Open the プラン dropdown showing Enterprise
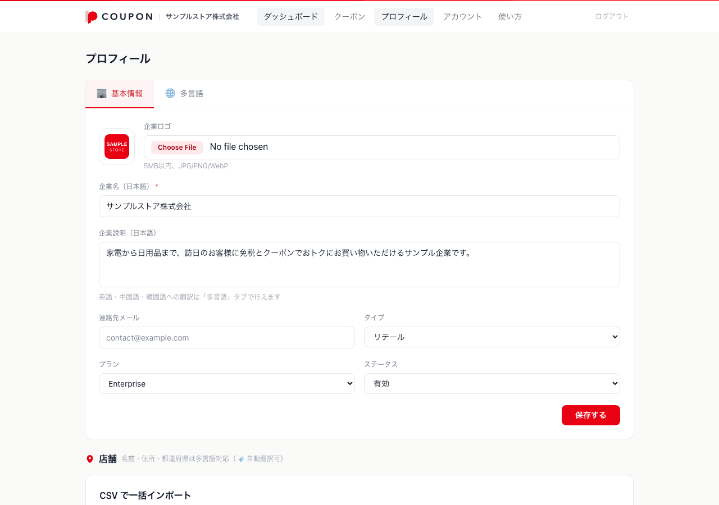719x505 pixels. (x=227, y=384)
